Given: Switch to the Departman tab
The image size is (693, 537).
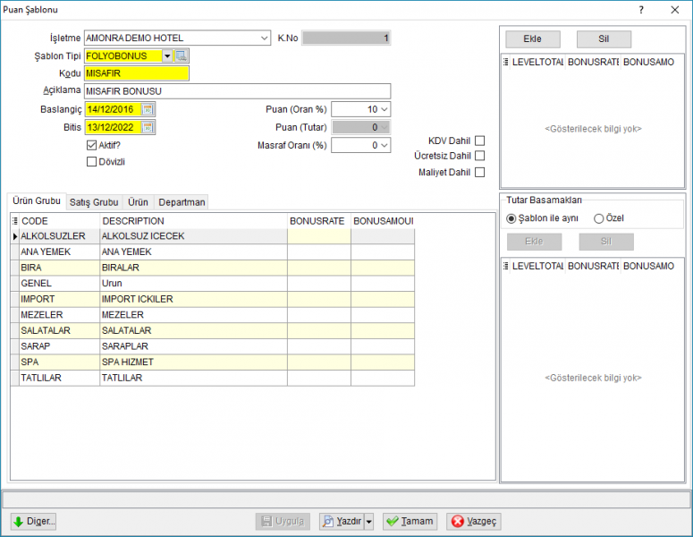Looking at the screenshot, I should [182, 202].
